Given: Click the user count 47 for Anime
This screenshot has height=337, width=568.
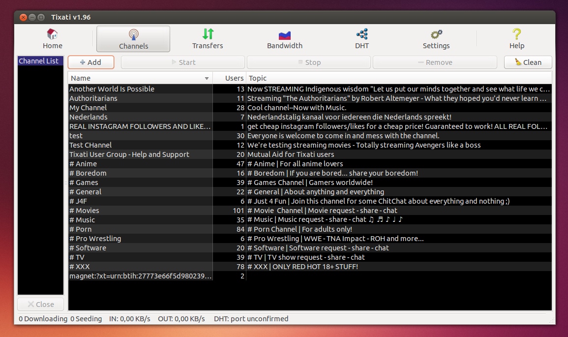Looking at the screenshot, I should [240, 164].
